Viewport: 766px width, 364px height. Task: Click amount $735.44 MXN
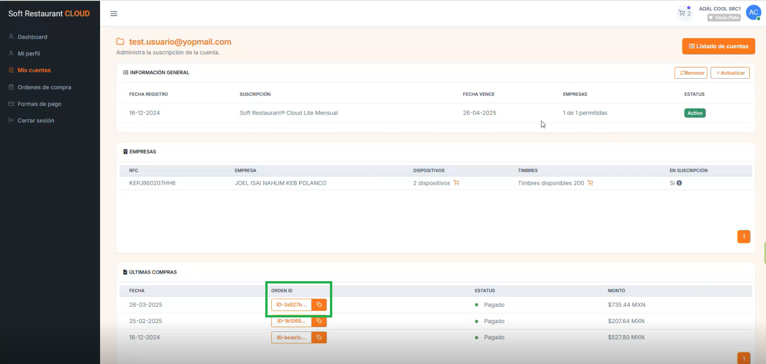coord(626,305)
